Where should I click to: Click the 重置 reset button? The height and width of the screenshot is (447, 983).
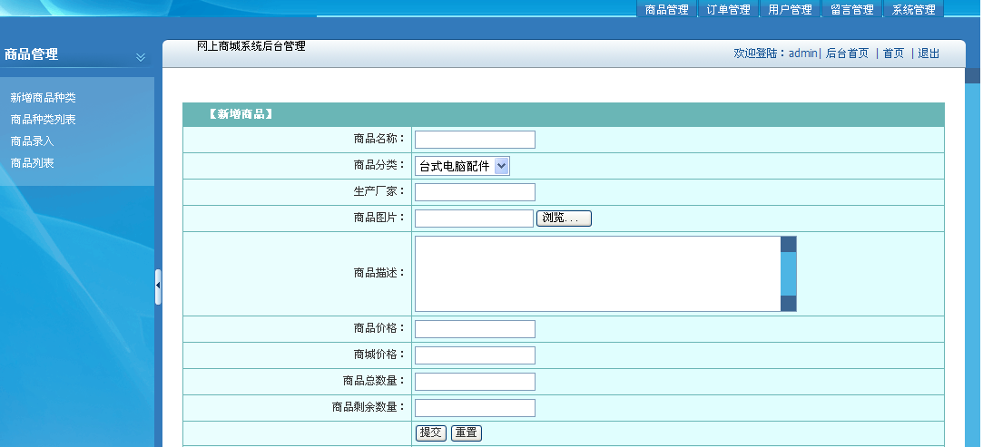(x=467, y=433)
